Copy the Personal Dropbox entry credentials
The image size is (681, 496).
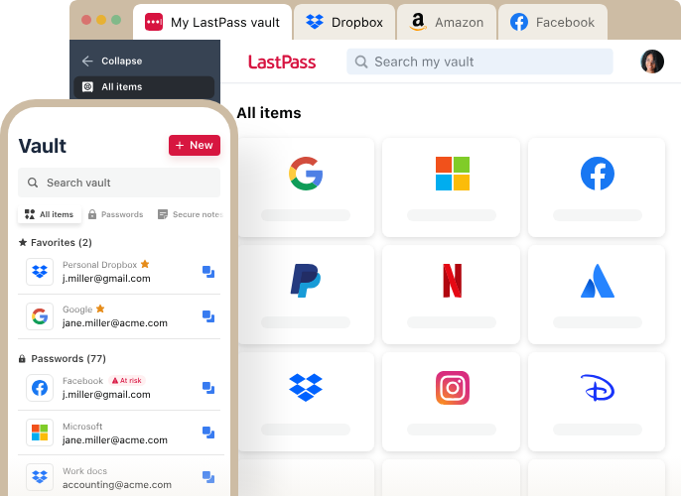coord(208,271)
